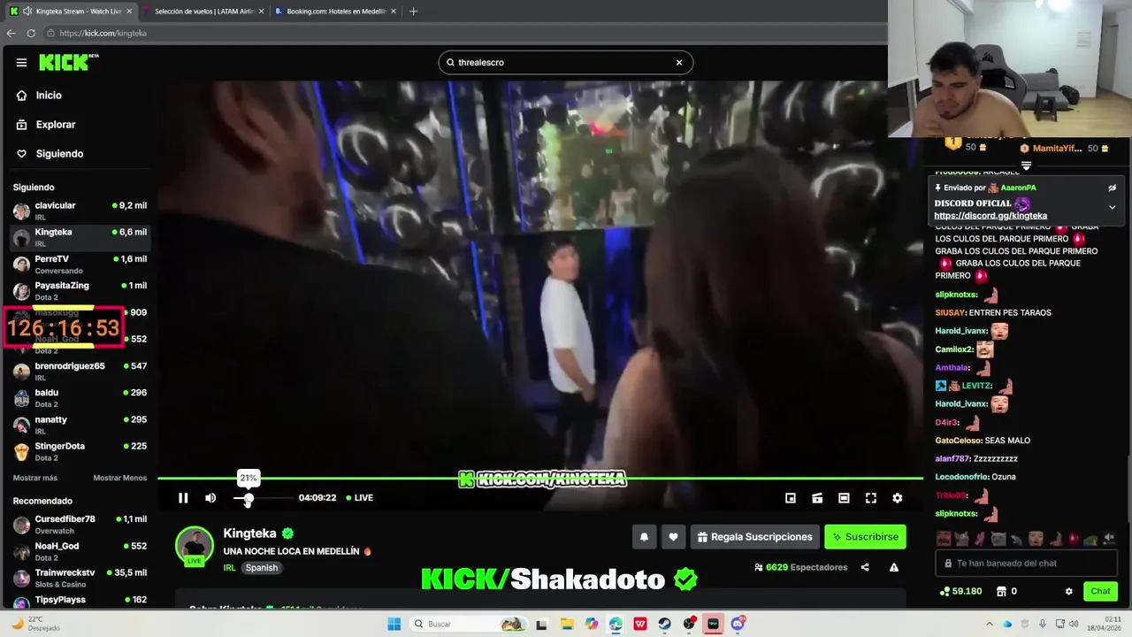Screen dimensions: 1132x637
Task: Show hidden system tray icons
Action: pos(989,624)
